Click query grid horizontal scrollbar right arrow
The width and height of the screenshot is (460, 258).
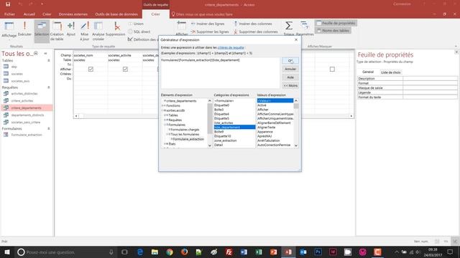point(351,116)
